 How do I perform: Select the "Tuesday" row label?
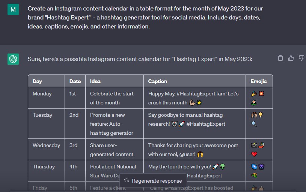[42, 115]
